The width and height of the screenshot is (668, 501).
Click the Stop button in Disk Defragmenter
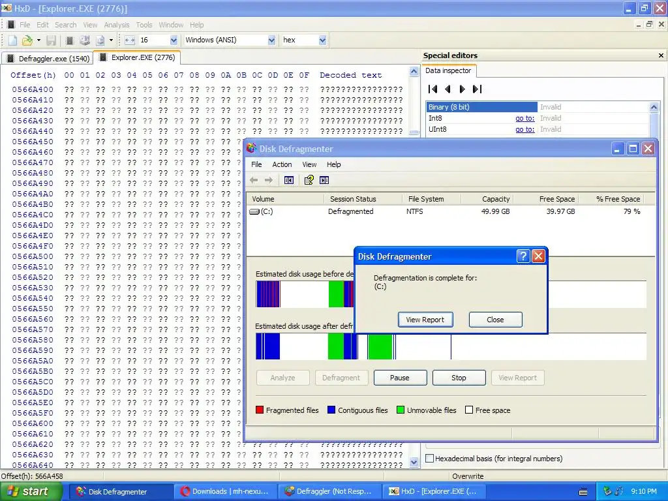click(x=459, y=378)
